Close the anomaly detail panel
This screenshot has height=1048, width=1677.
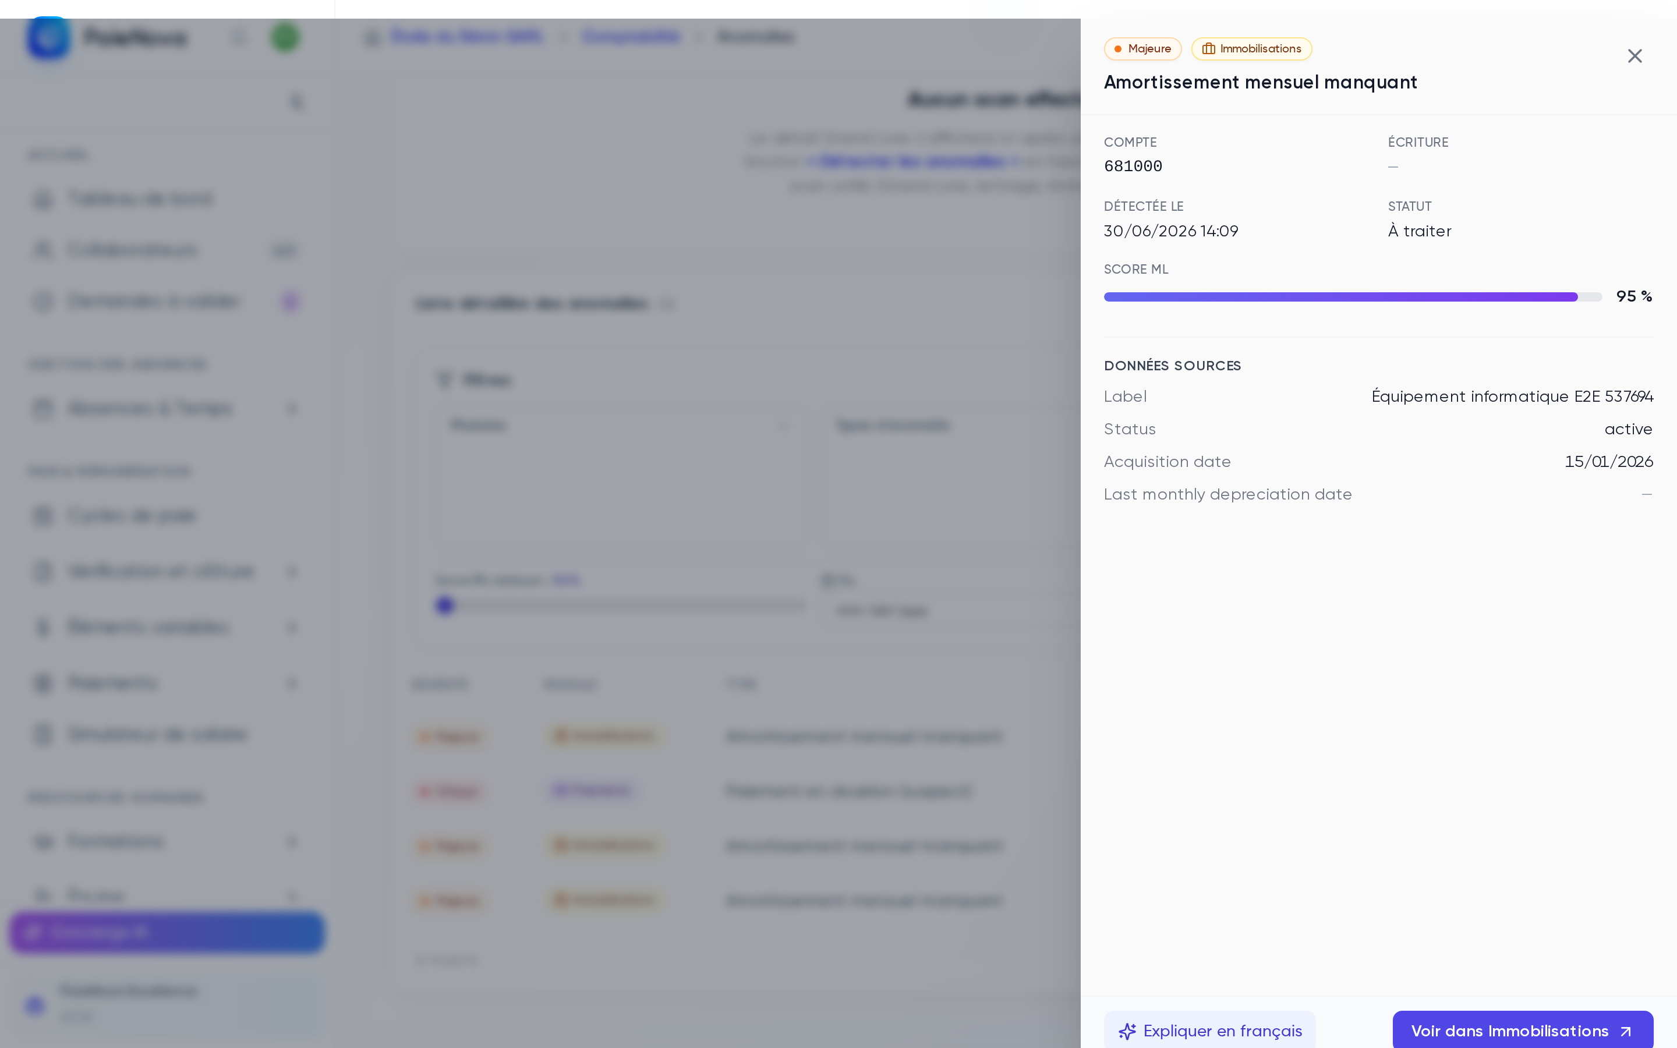(1634, 56)
